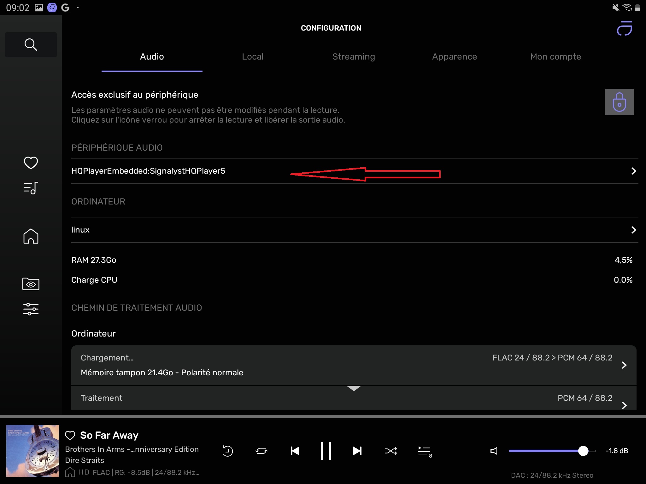
Task: Switch to the Apparence tab
Action: 455,57
